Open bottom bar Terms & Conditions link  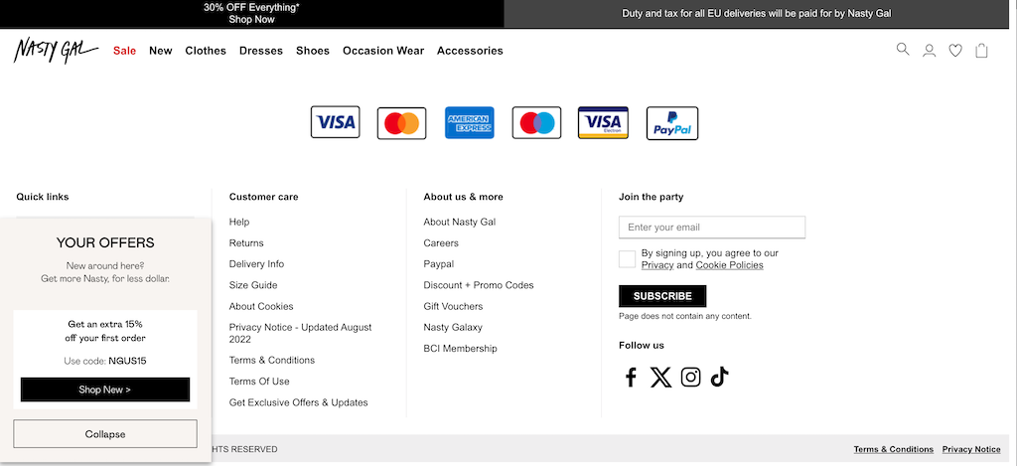coord(893,449)
